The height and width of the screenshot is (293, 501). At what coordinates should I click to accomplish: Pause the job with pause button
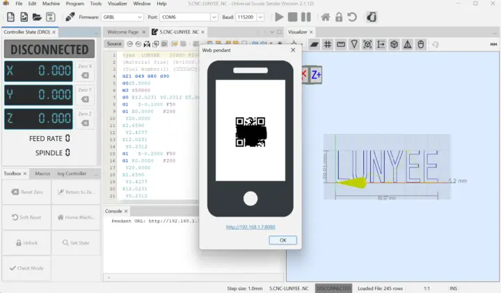coord(305,17)
